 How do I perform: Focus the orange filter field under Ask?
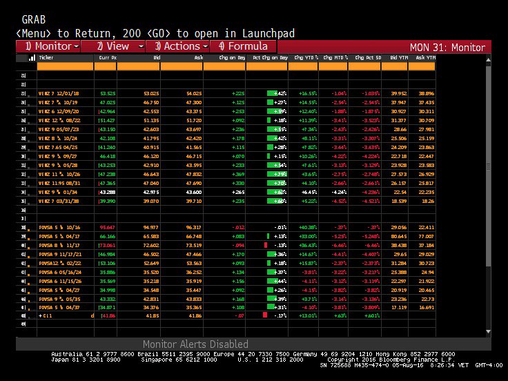(x=182, y=66)
